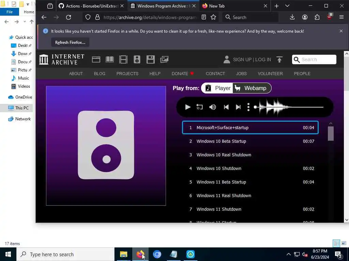Play the audio track

(x=188, y=107)
